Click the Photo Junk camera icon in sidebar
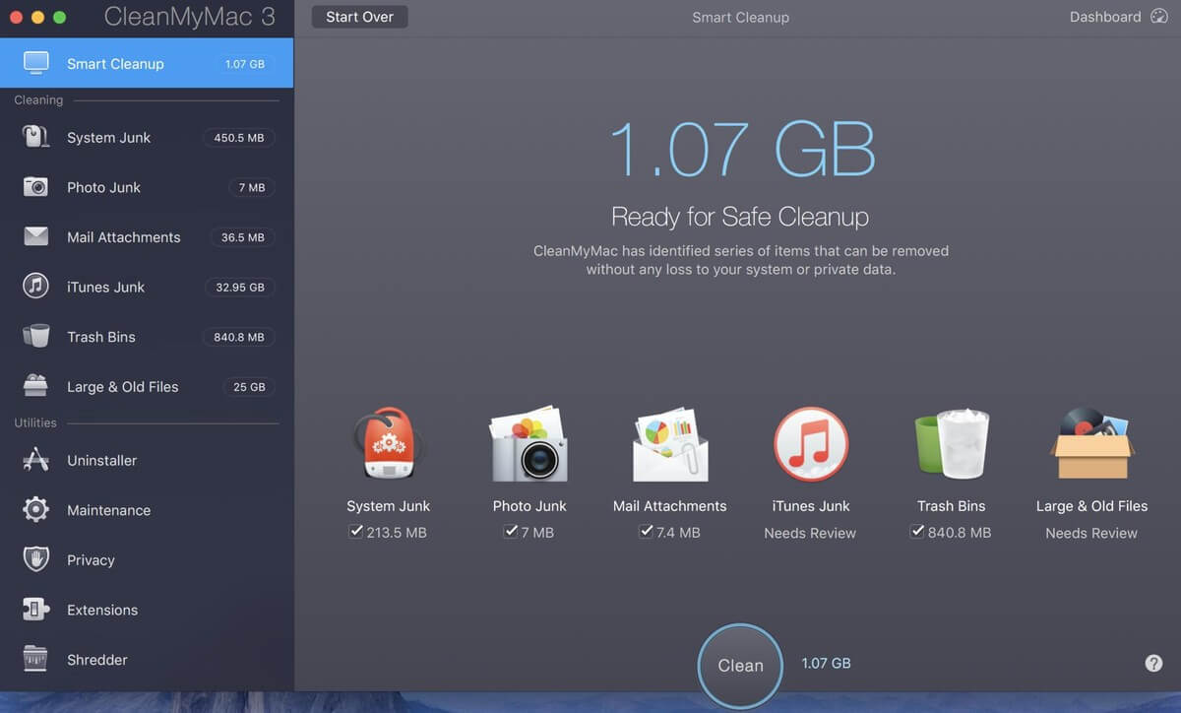 point(36,187)
